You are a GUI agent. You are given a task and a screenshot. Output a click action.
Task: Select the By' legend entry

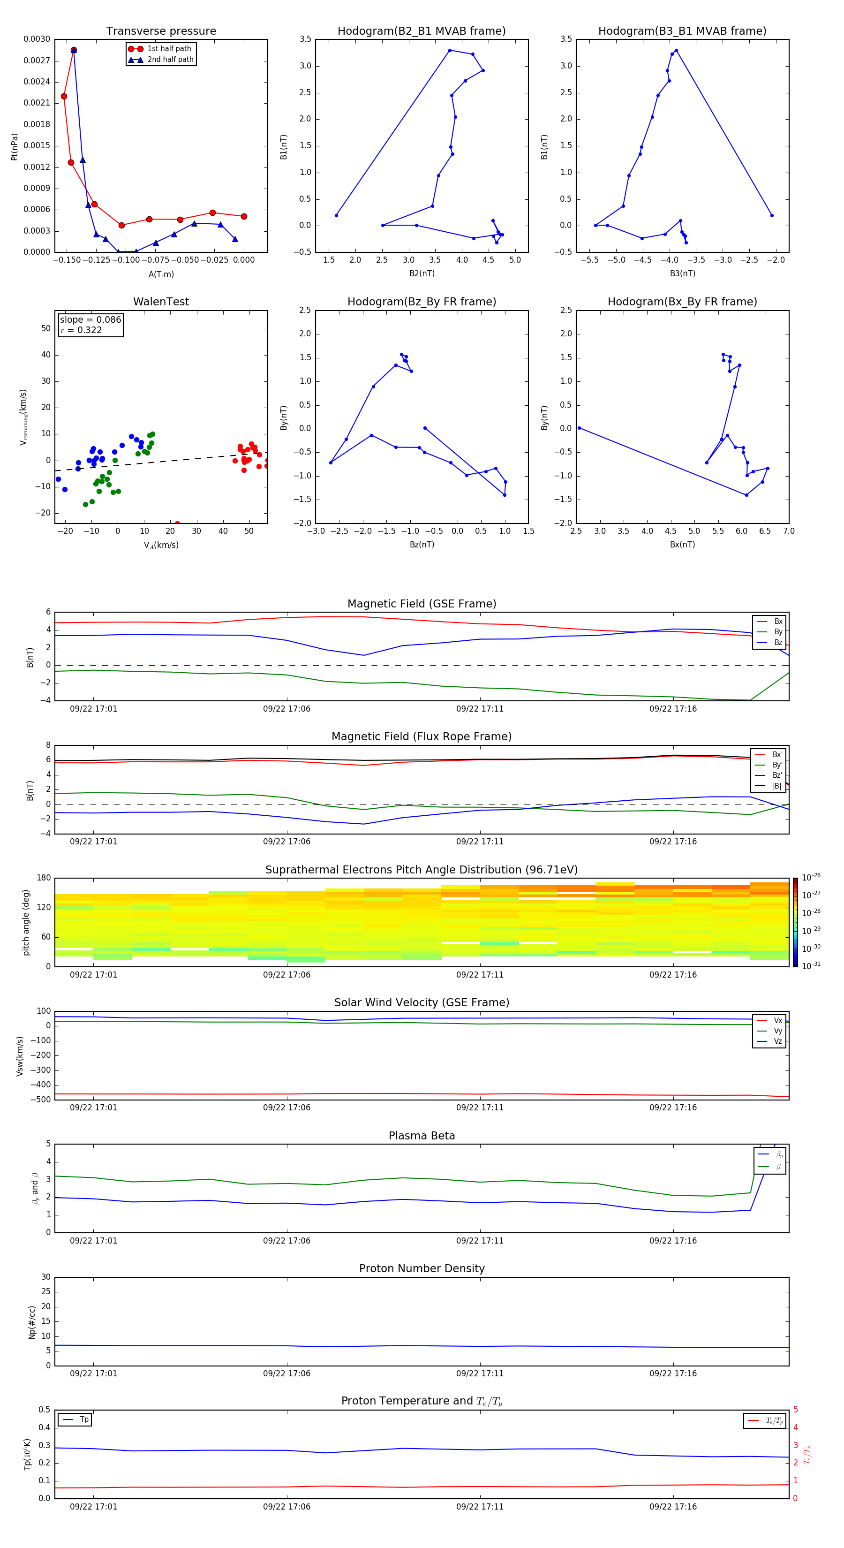(769, 765)
